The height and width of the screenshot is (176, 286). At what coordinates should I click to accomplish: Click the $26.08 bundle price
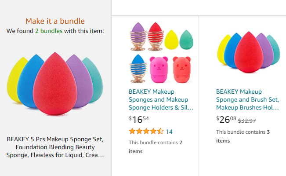226,119
